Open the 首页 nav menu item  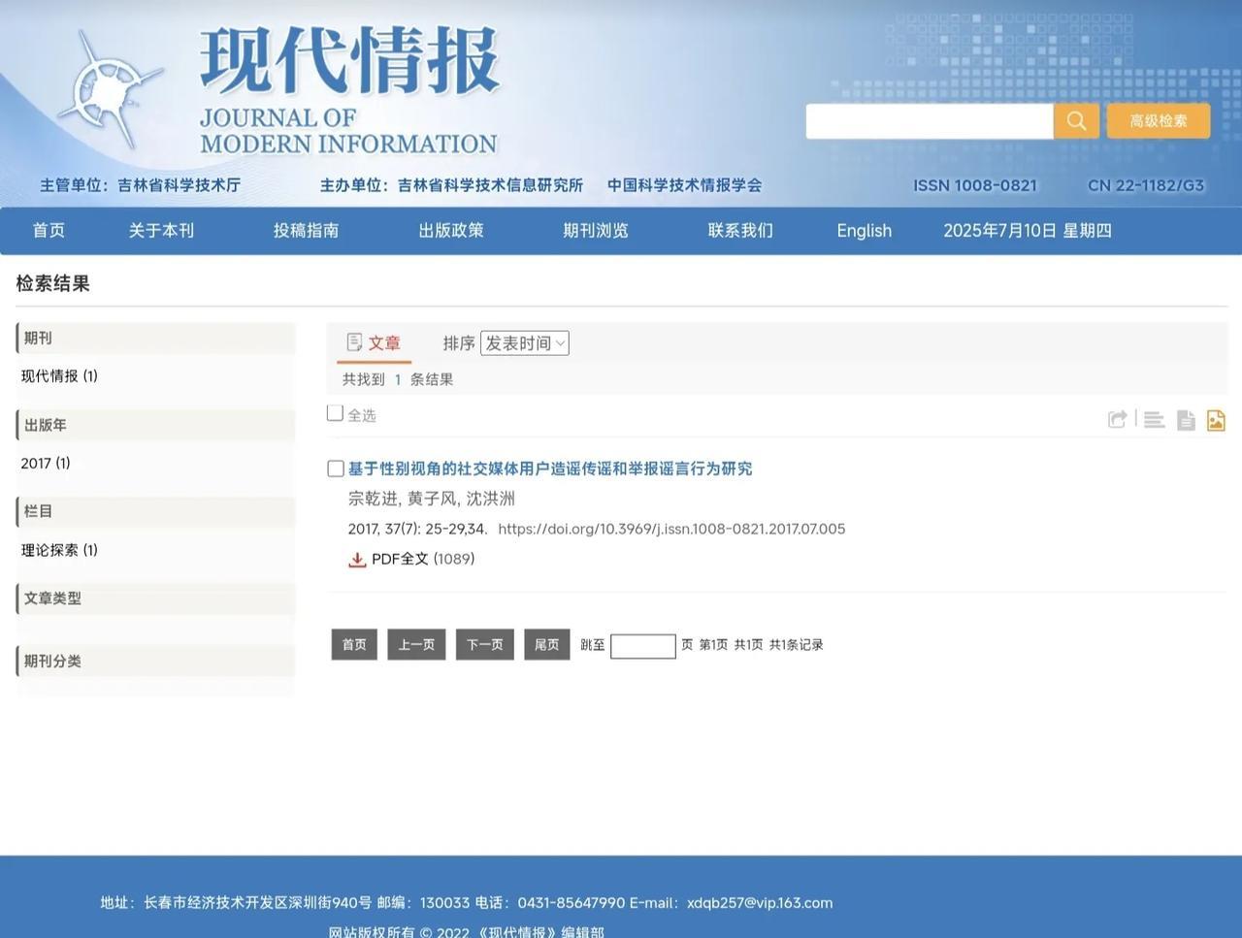[49, 231]
